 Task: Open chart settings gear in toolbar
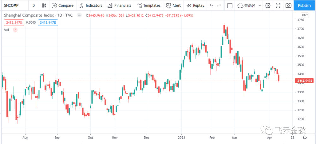[268, 5]
